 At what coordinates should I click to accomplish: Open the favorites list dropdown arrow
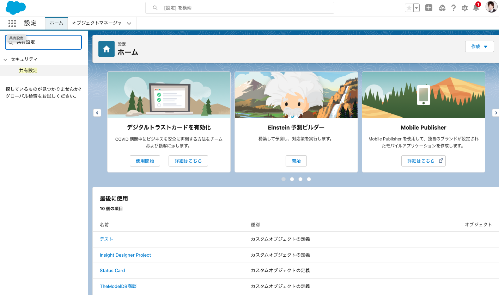(416, 8)
